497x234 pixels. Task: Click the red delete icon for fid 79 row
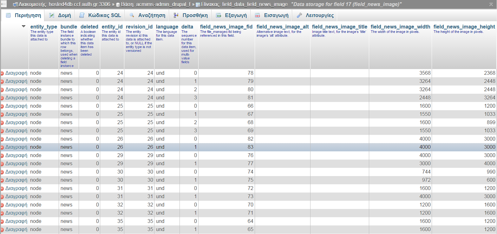(x=2, y=81)
